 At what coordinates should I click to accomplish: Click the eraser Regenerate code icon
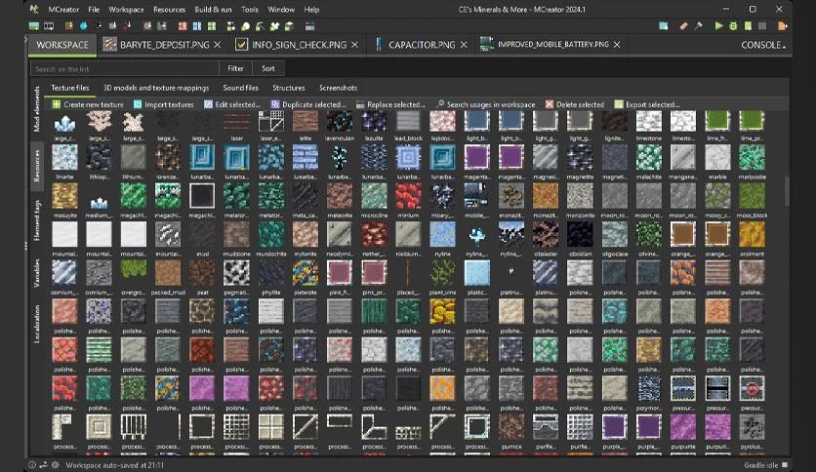[x=684, y=26]
